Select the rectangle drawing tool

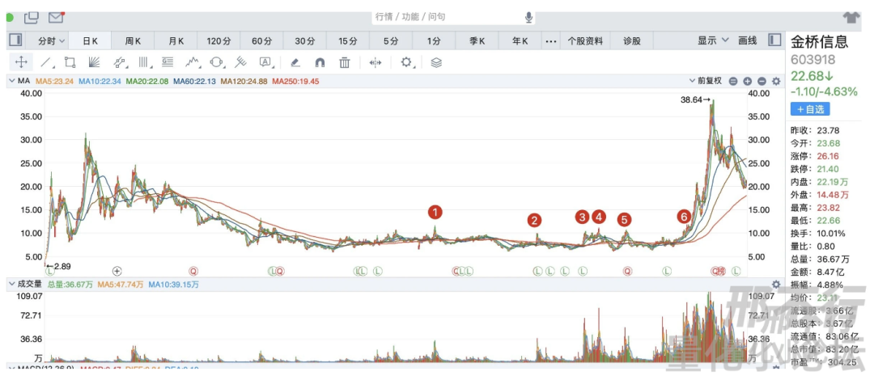pos(70,61)
